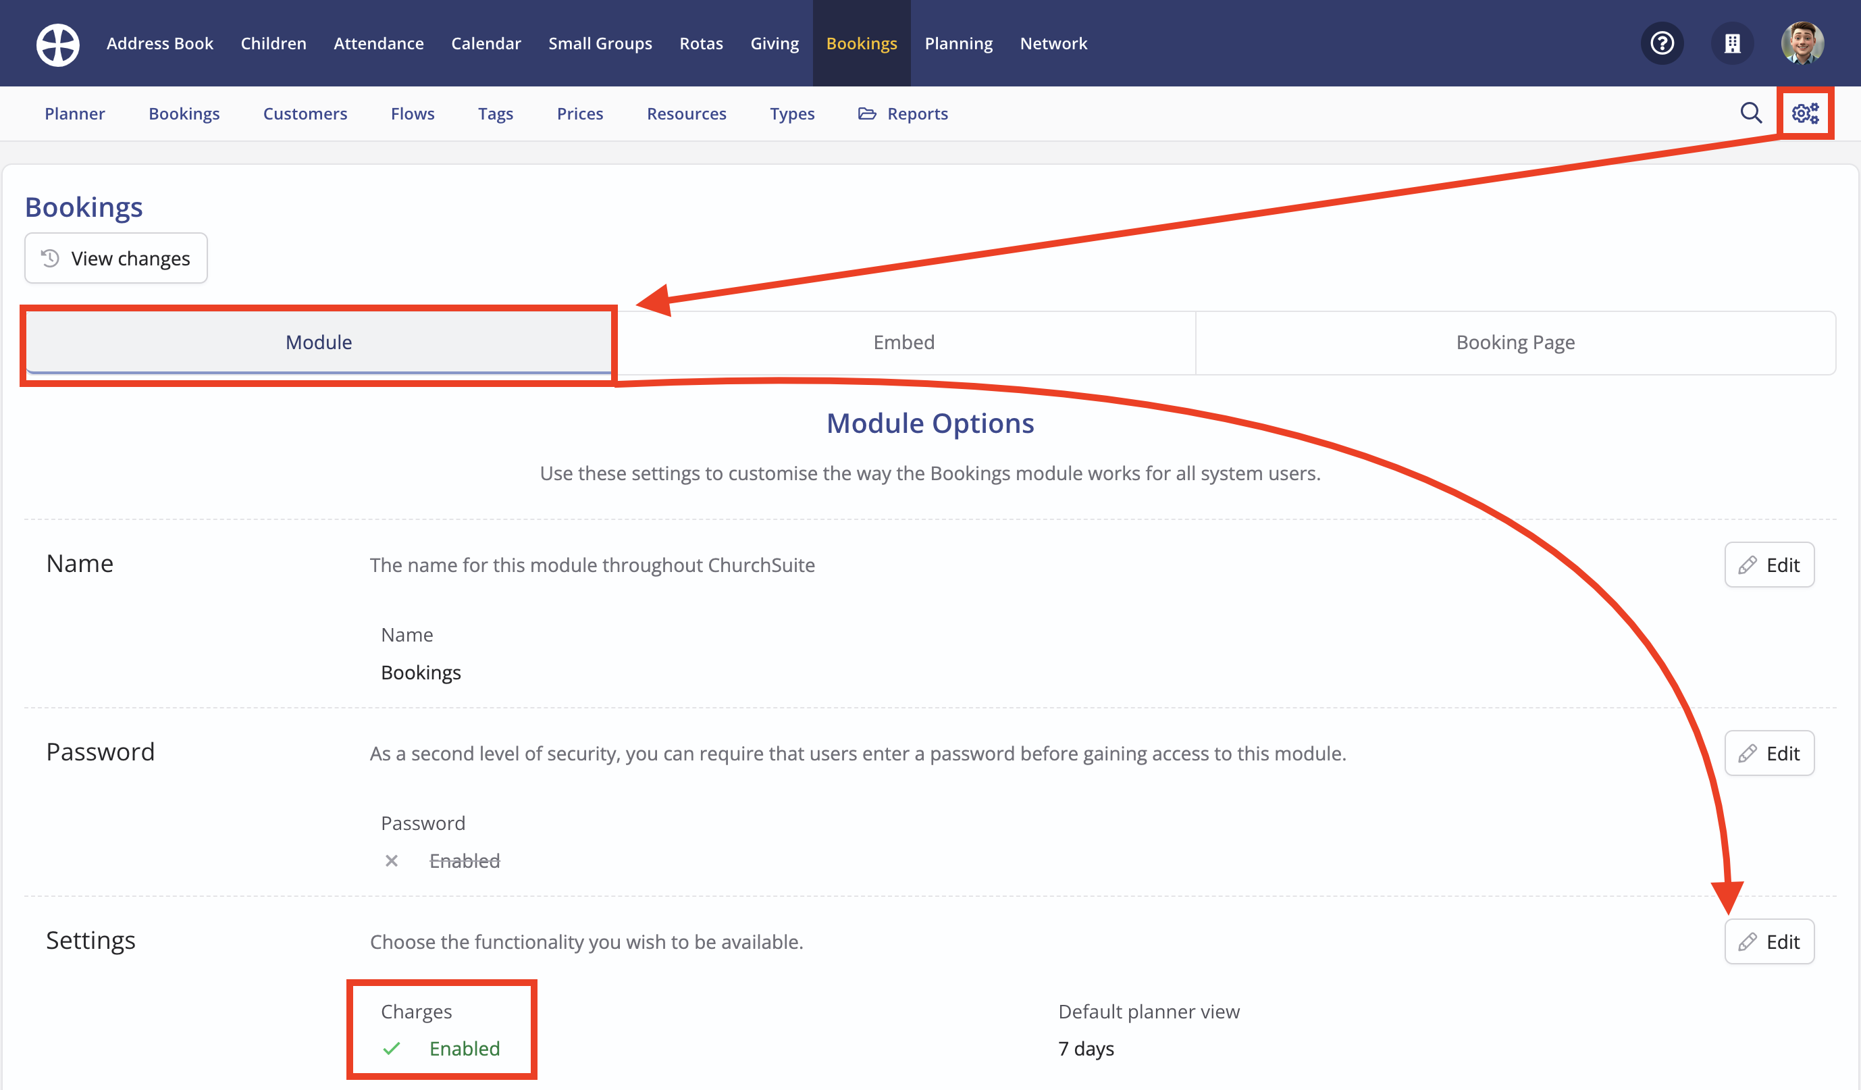Image resolution: width=1861 pixels, height=1090 pixels.
Task: Switch to the Calendar module
Action: pyautogui.click(x=486, y=44)
